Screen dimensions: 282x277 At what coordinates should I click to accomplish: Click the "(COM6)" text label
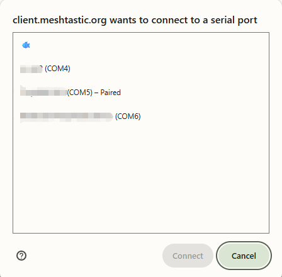tap(128, 116)
